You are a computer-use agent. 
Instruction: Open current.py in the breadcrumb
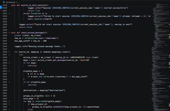pos(10,2)
